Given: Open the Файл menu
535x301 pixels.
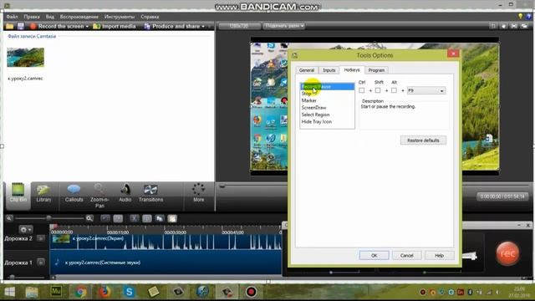Looking at the screenshot, I should coord(12,17).
